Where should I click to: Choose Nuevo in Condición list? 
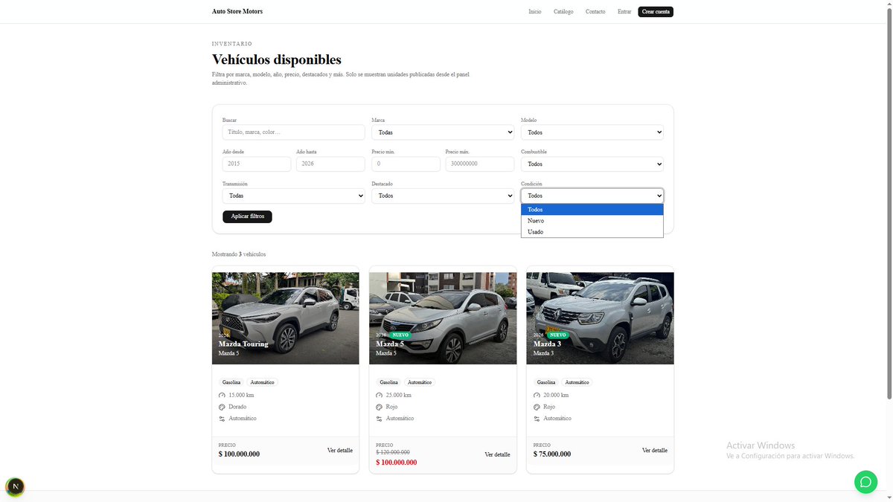point(592,221)
